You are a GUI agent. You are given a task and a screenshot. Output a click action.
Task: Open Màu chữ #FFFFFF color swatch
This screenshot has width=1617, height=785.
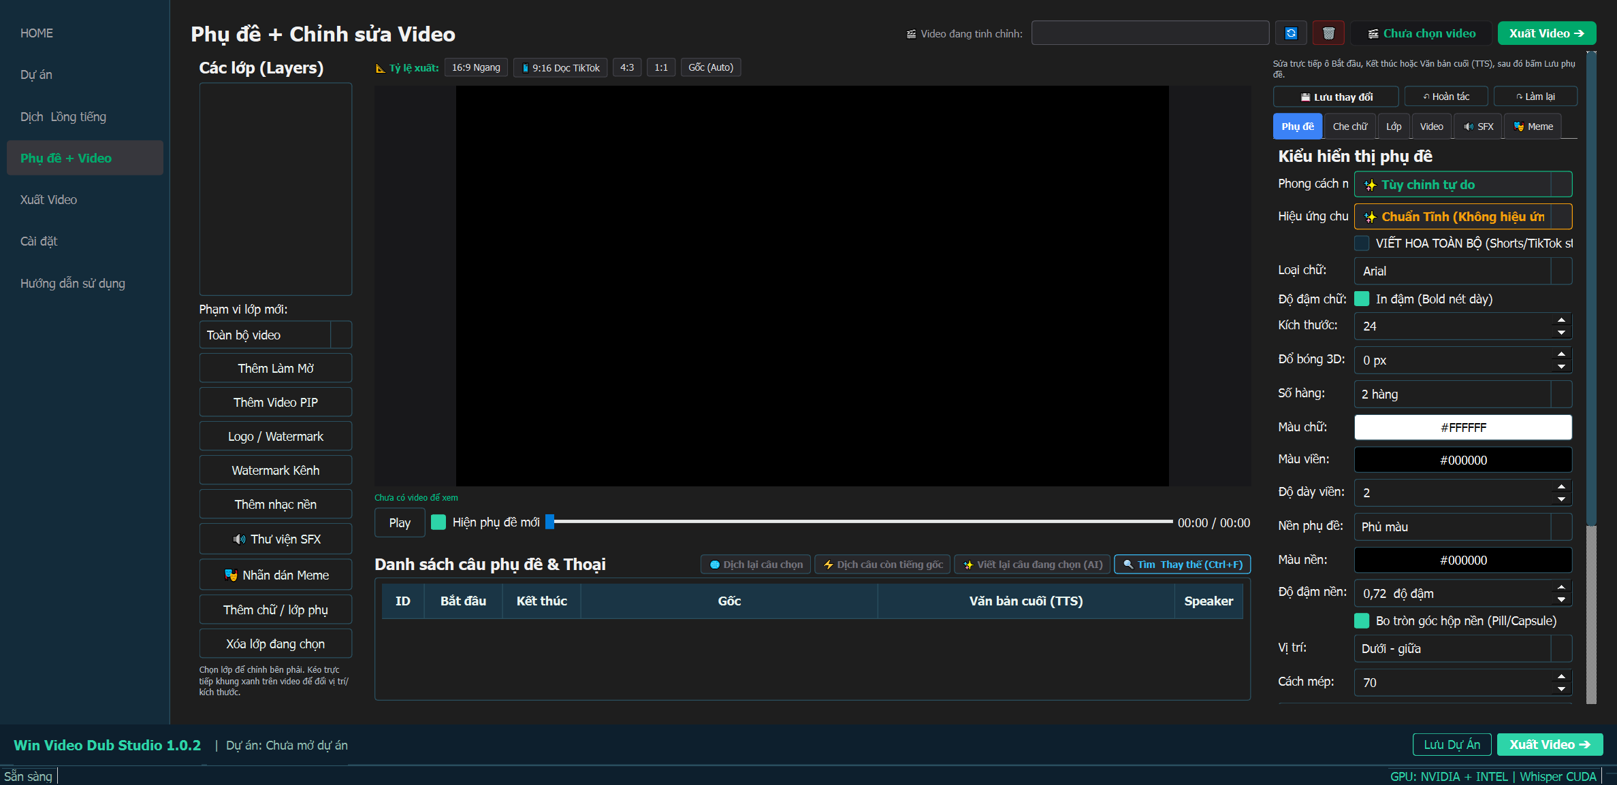(x=1462, y=427)
